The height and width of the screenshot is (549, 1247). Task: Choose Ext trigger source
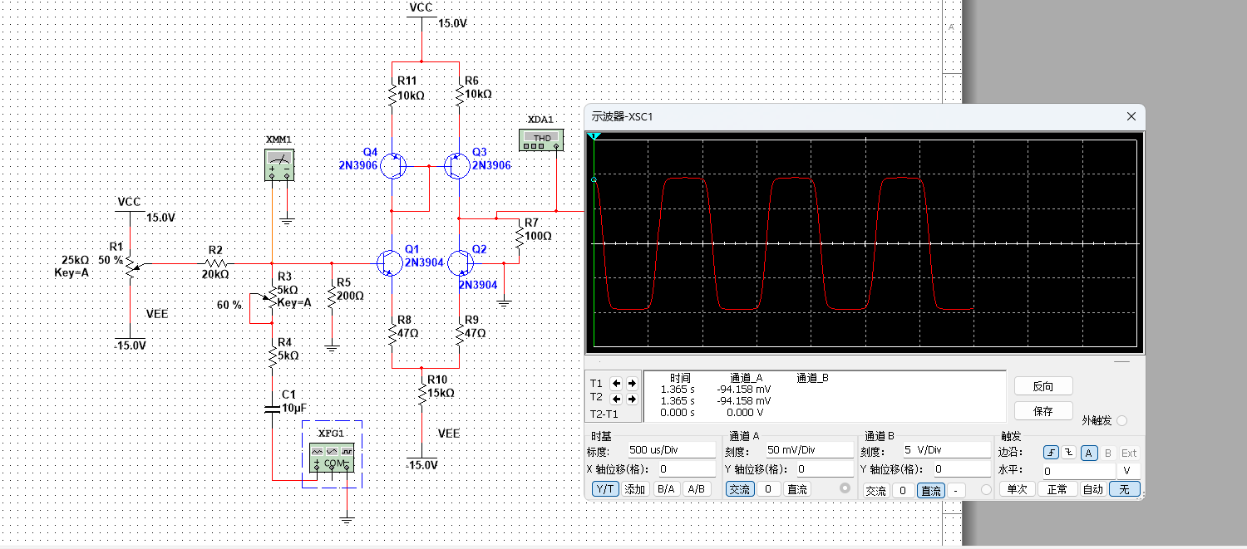click(1129, 453)
